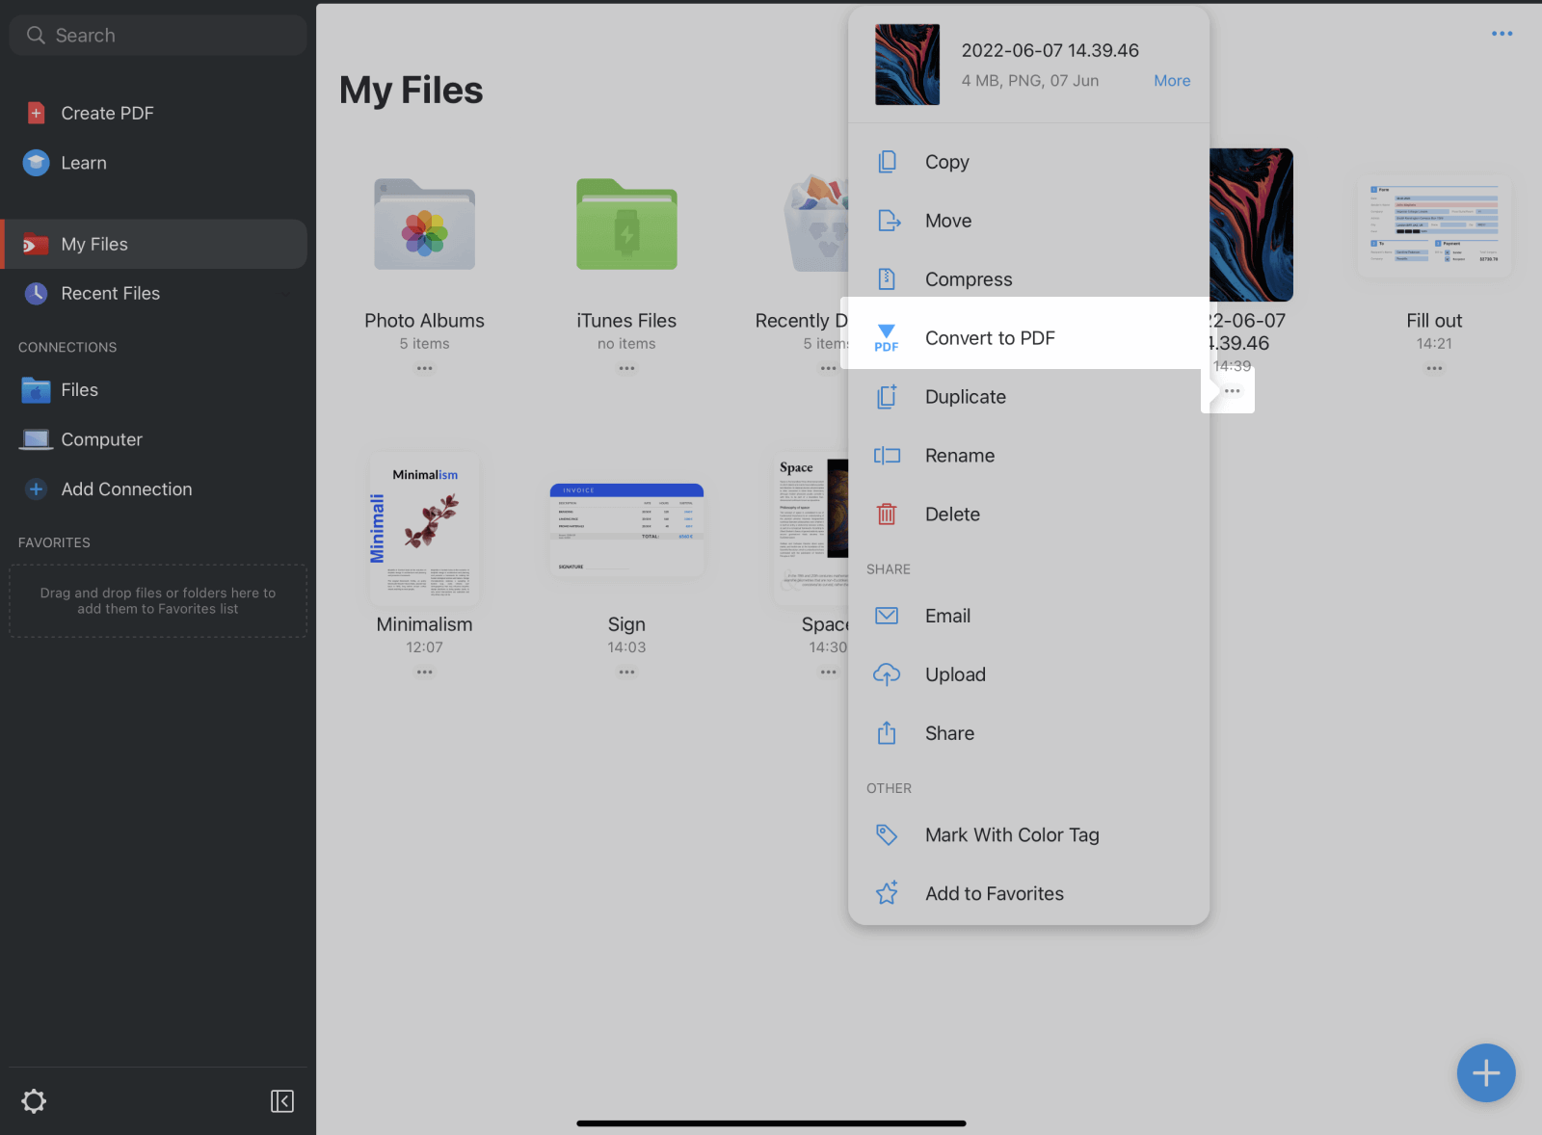The image size is (1542, 1135).
Task: Click the Share label in the menu
Action: [949, 733]
